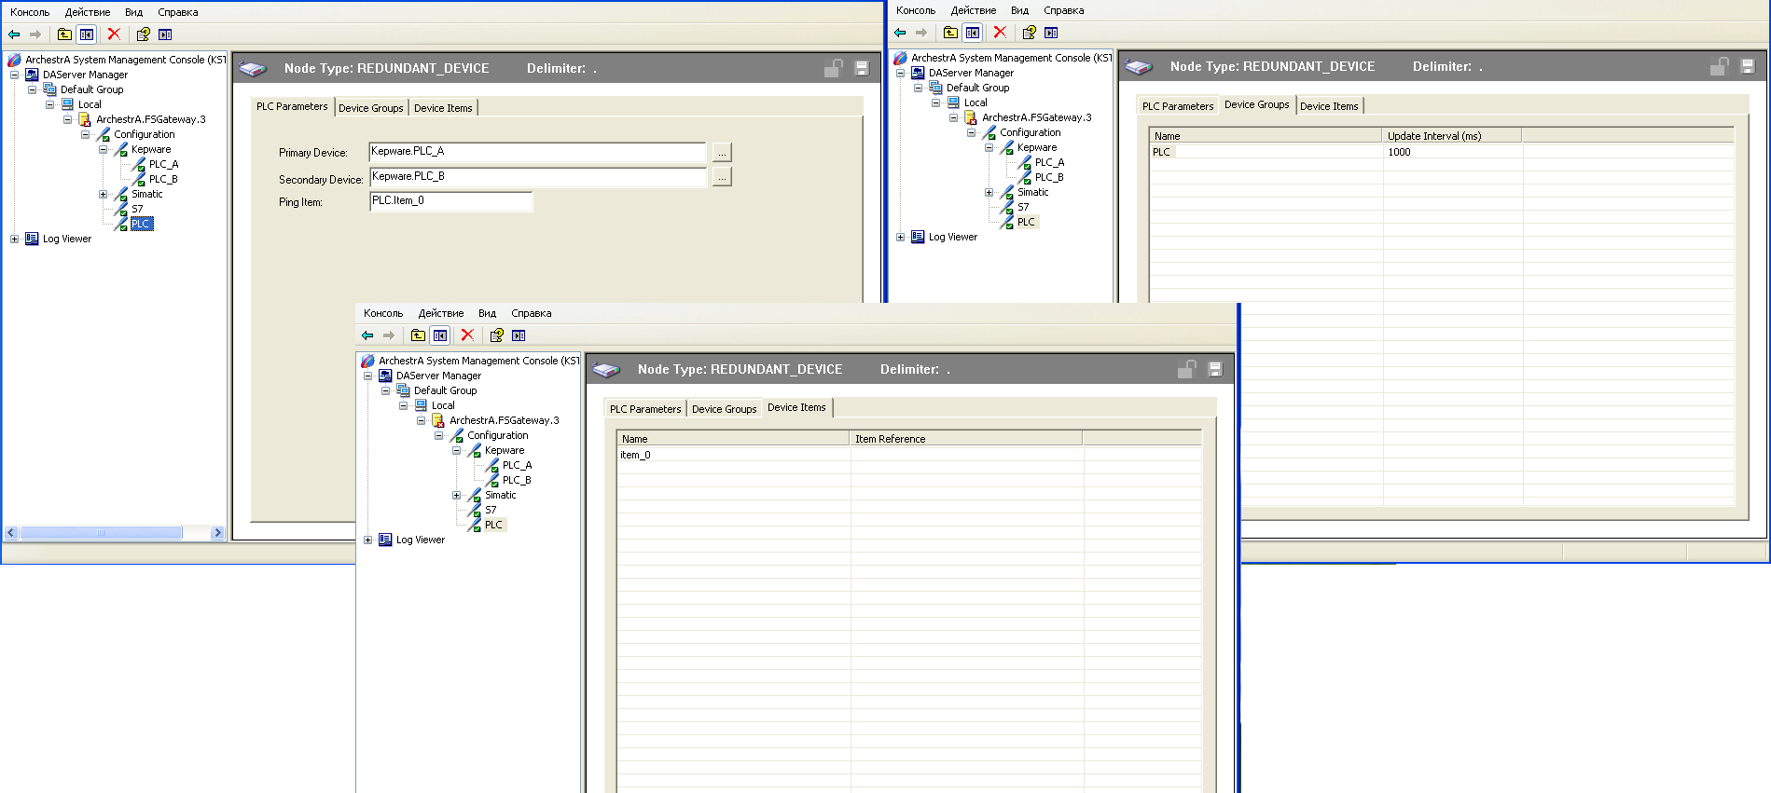
Task: Click browse button next to Primary Device
Action: tap(722, 152)
